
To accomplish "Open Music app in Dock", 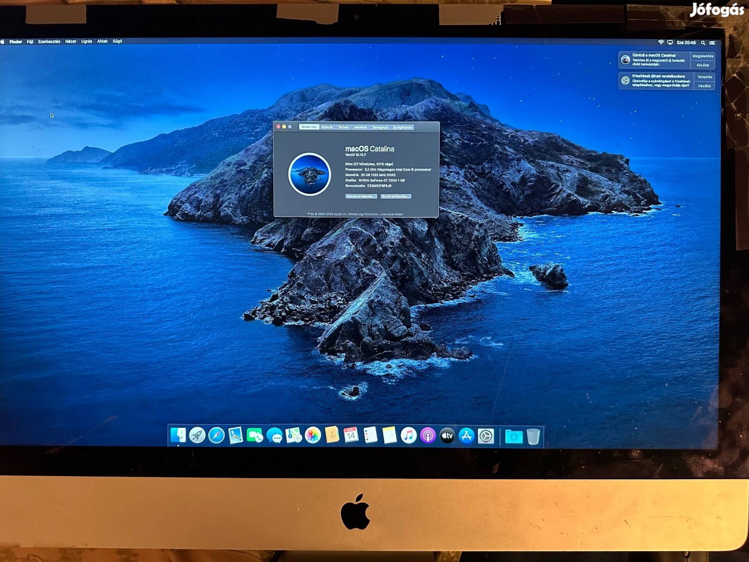I will [x=409, y=435].
